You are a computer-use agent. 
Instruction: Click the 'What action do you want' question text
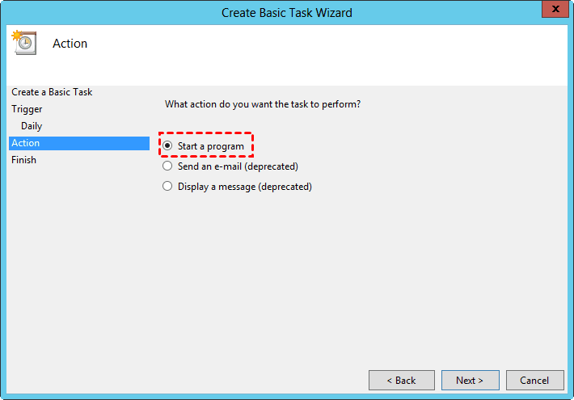point(262,104)
